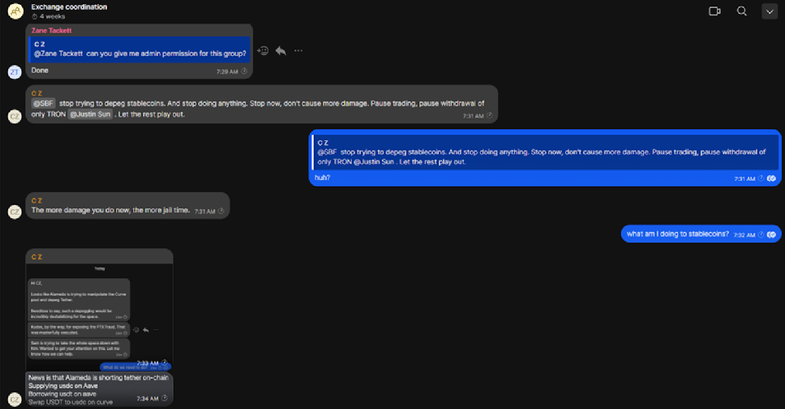This screenshot has height=409, width=785.
Task: Open the Exchange coordination group title
Action: click(69, 7)
